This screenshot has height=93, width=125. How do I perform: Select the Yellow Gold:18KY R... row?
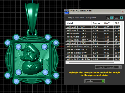pyautogui.click(x=93, y=40)
